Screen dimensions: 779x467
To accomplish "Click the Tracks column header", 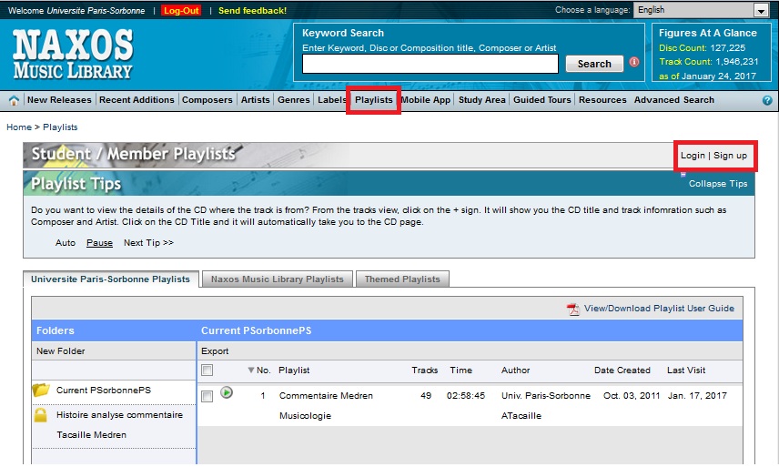I will 425,371.
